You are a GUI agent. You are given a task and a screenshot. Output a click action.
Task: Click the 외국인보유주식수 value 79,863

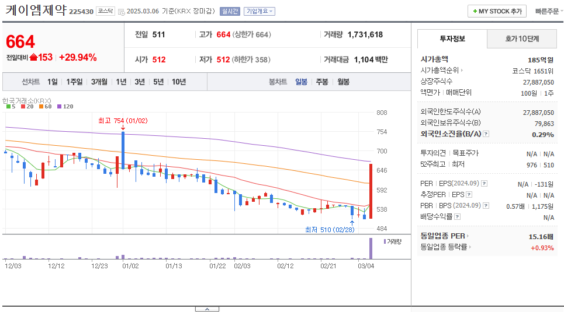544,124
